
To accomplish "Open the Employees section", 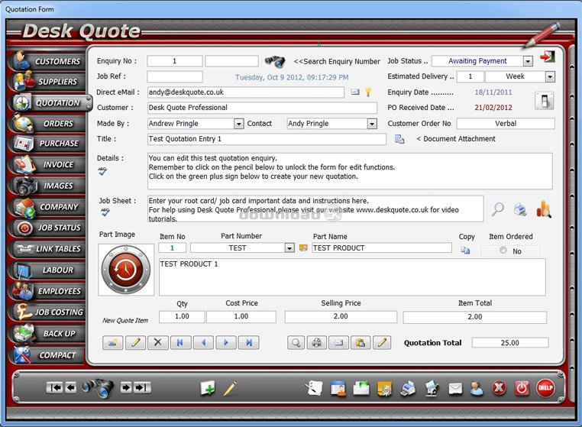I will click(47, 291).
